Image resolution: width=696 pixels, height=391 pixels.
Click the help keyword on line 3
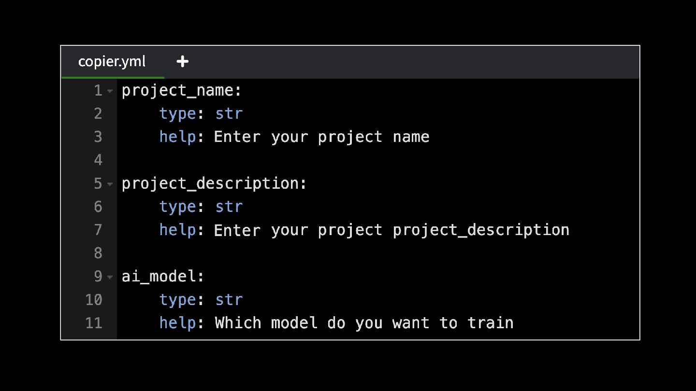click(x=177, y=137)
